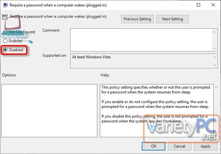Click the Supported on text field
221x154 pixels.
pyautogui.click(x=141, y=61)
